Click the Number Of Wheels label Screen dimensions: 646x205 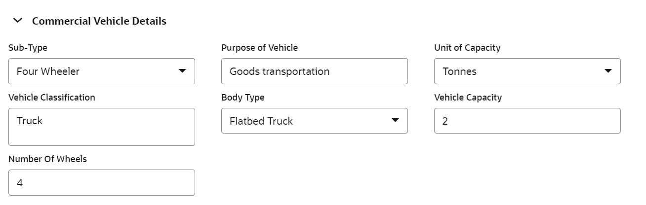coord(47,159)
